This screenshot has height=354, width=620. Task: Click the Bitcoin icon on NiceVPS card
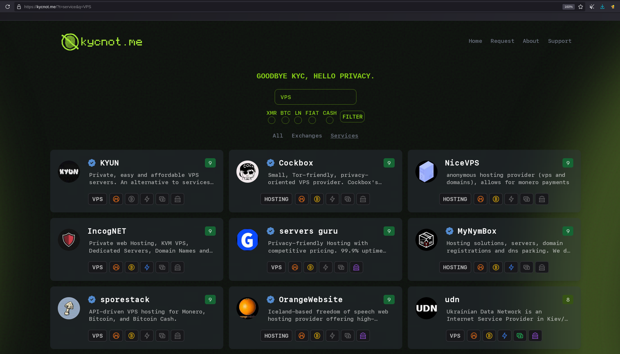coord(496,199)
